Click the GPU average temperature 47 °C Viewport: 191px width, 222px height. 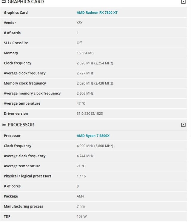81,103
